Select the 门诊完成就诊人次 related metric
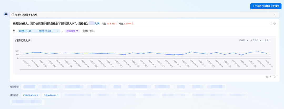The height and width of the screenshot is (109, 284). (x=51, y=95)
